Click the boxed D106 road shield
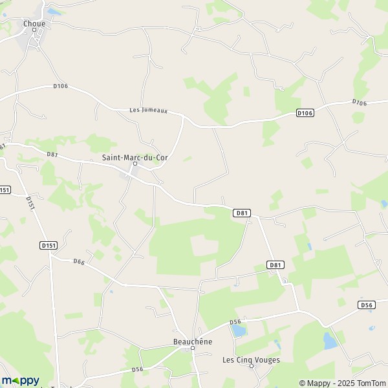Image resolution: width=388 pixels, height=388 pixels. pos(305,113)
